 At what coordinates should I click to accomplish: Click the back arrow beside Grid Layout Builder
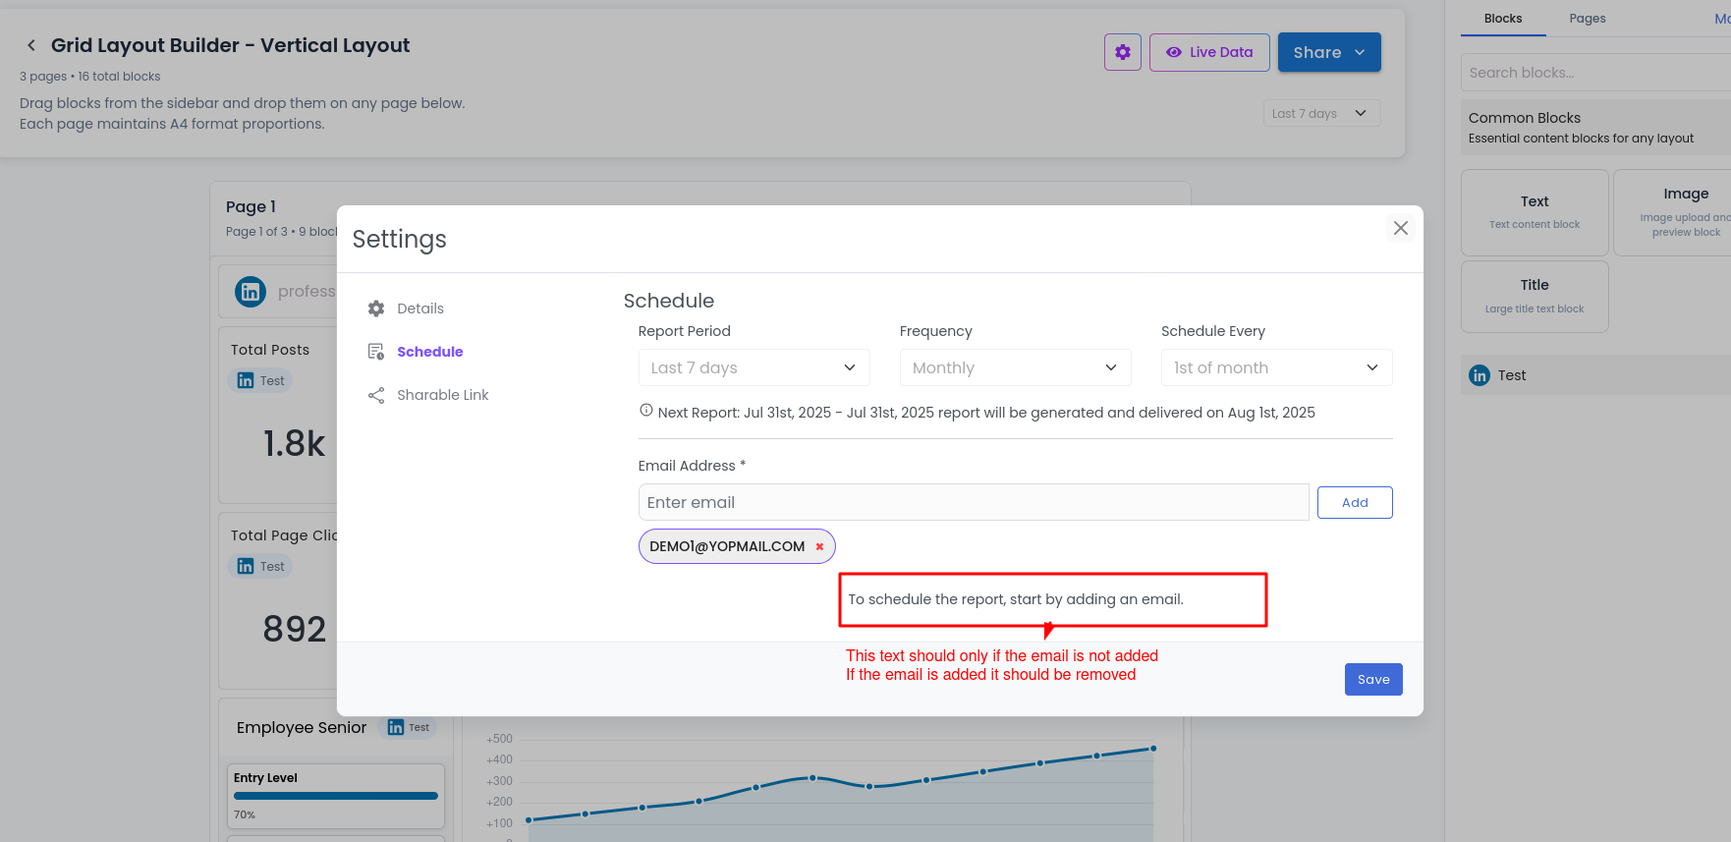[31, 45]
